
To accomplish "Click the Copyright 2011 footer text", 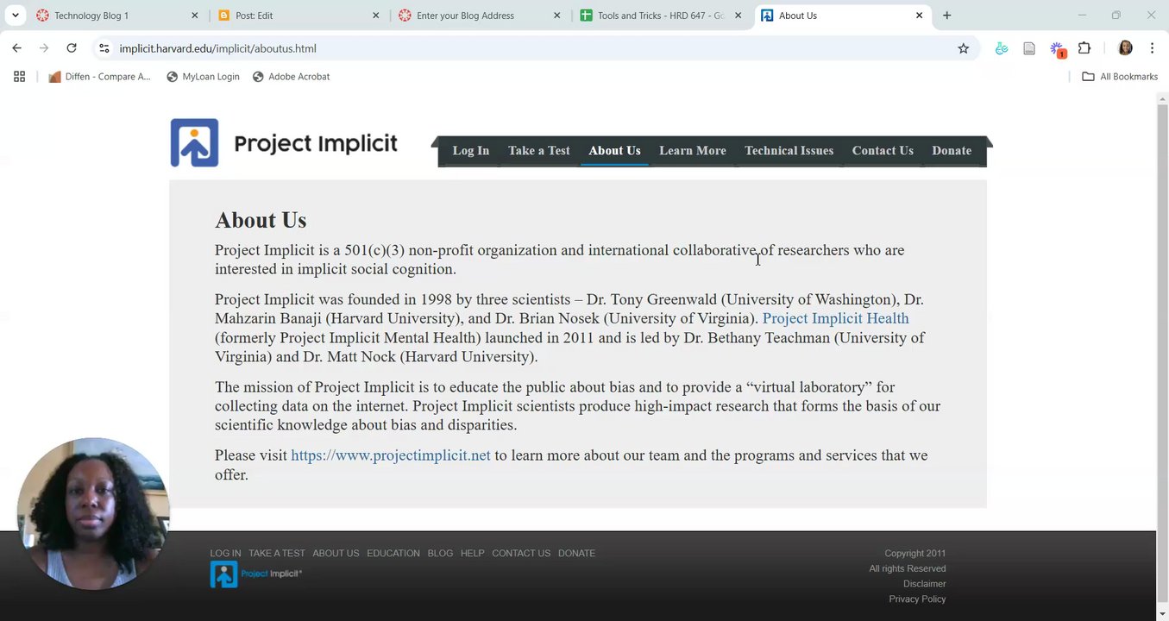I will (914, 553).
